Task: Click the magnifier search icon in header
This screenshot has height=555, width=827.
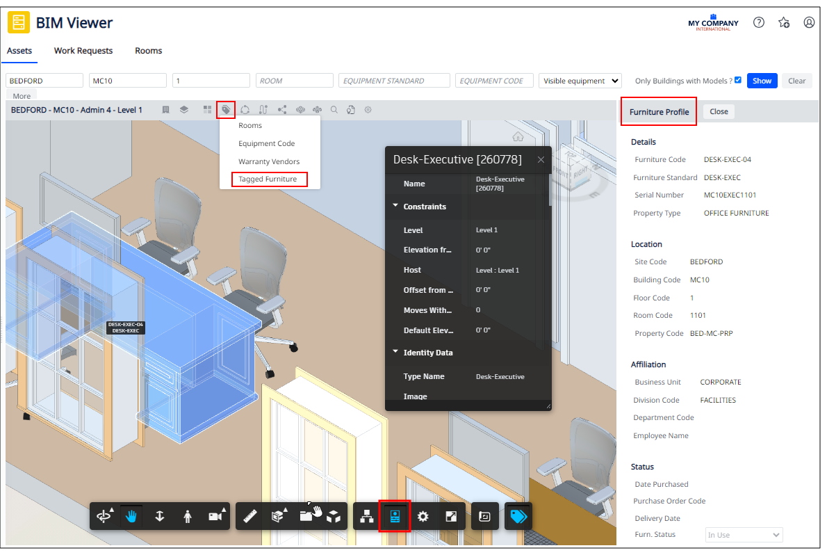Action: tap(334, 110)
